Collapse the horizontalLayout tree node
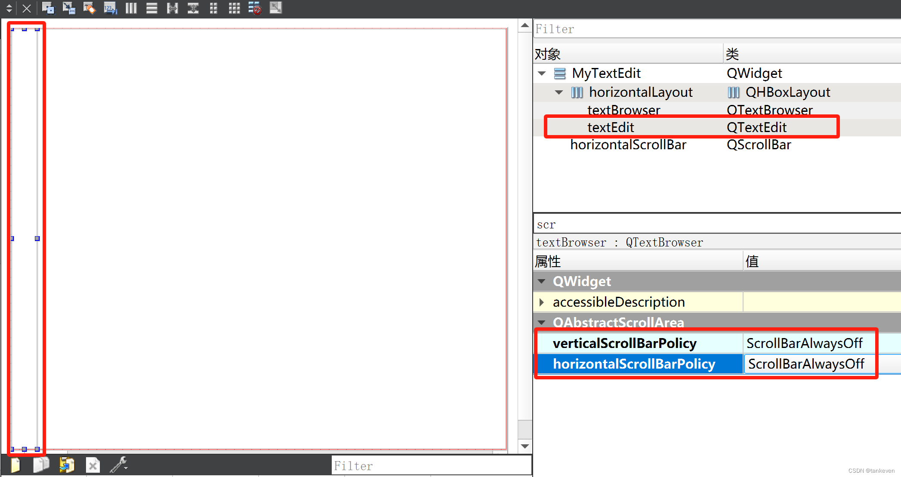901x477 pixels. click(x=559, y=92)
